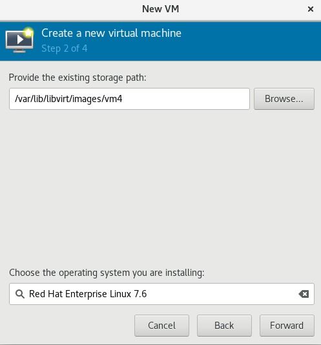Image resolution: width=321 pixels, height=345 pixels.
Task: Cancel the new virtual machine wizard
Action: pyautogui.click(x=161, y=326)
